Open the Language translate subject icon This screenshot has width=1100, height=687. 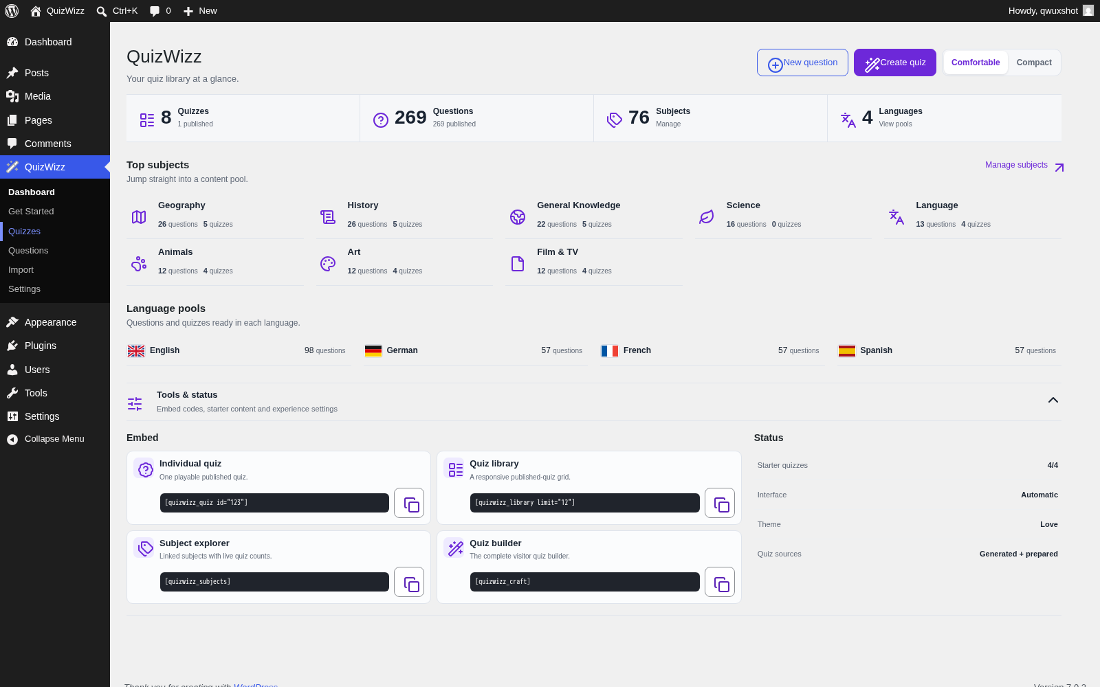tap(896, 217)
